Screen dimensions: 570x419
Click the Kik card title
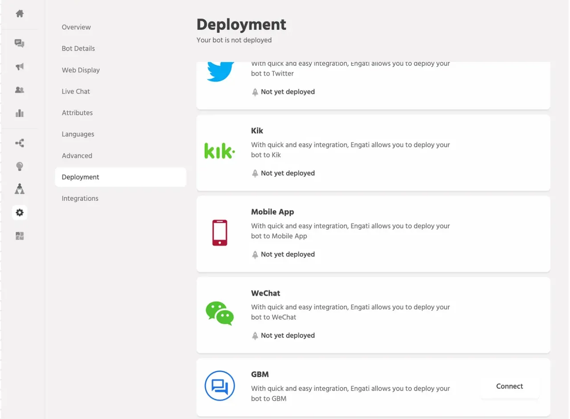[257, 130]
